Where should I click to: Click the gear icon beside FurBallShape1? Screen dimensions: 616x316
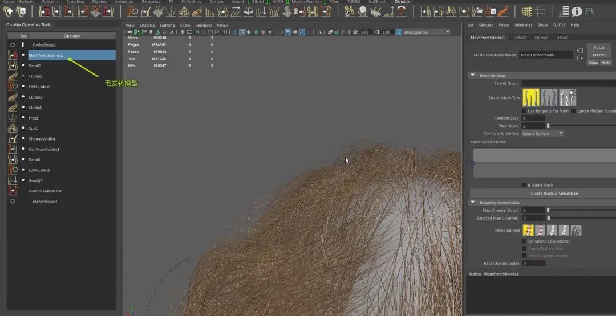[x=13, y=44]
